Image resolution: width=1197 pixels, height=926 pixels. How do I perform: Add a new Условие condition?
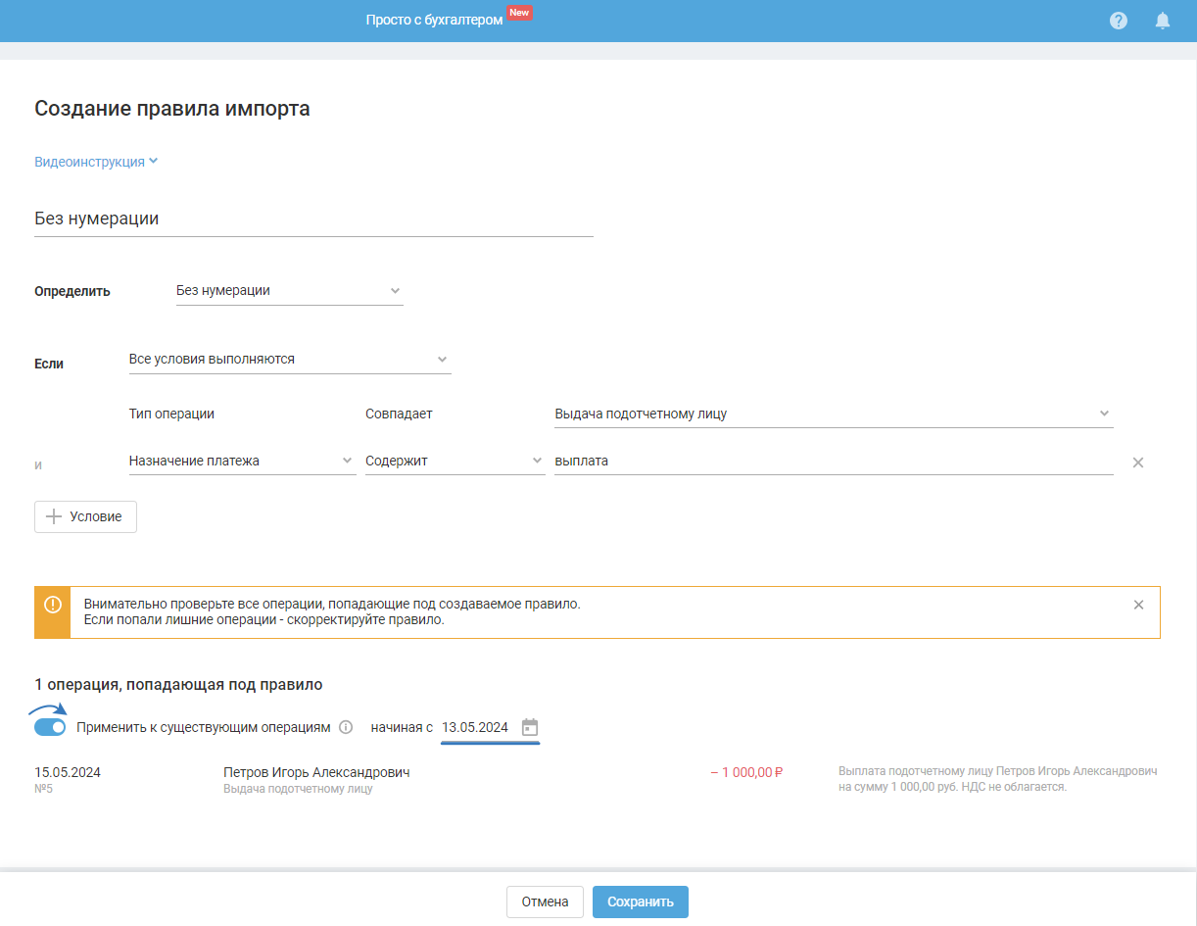click(x=85, y=516)
